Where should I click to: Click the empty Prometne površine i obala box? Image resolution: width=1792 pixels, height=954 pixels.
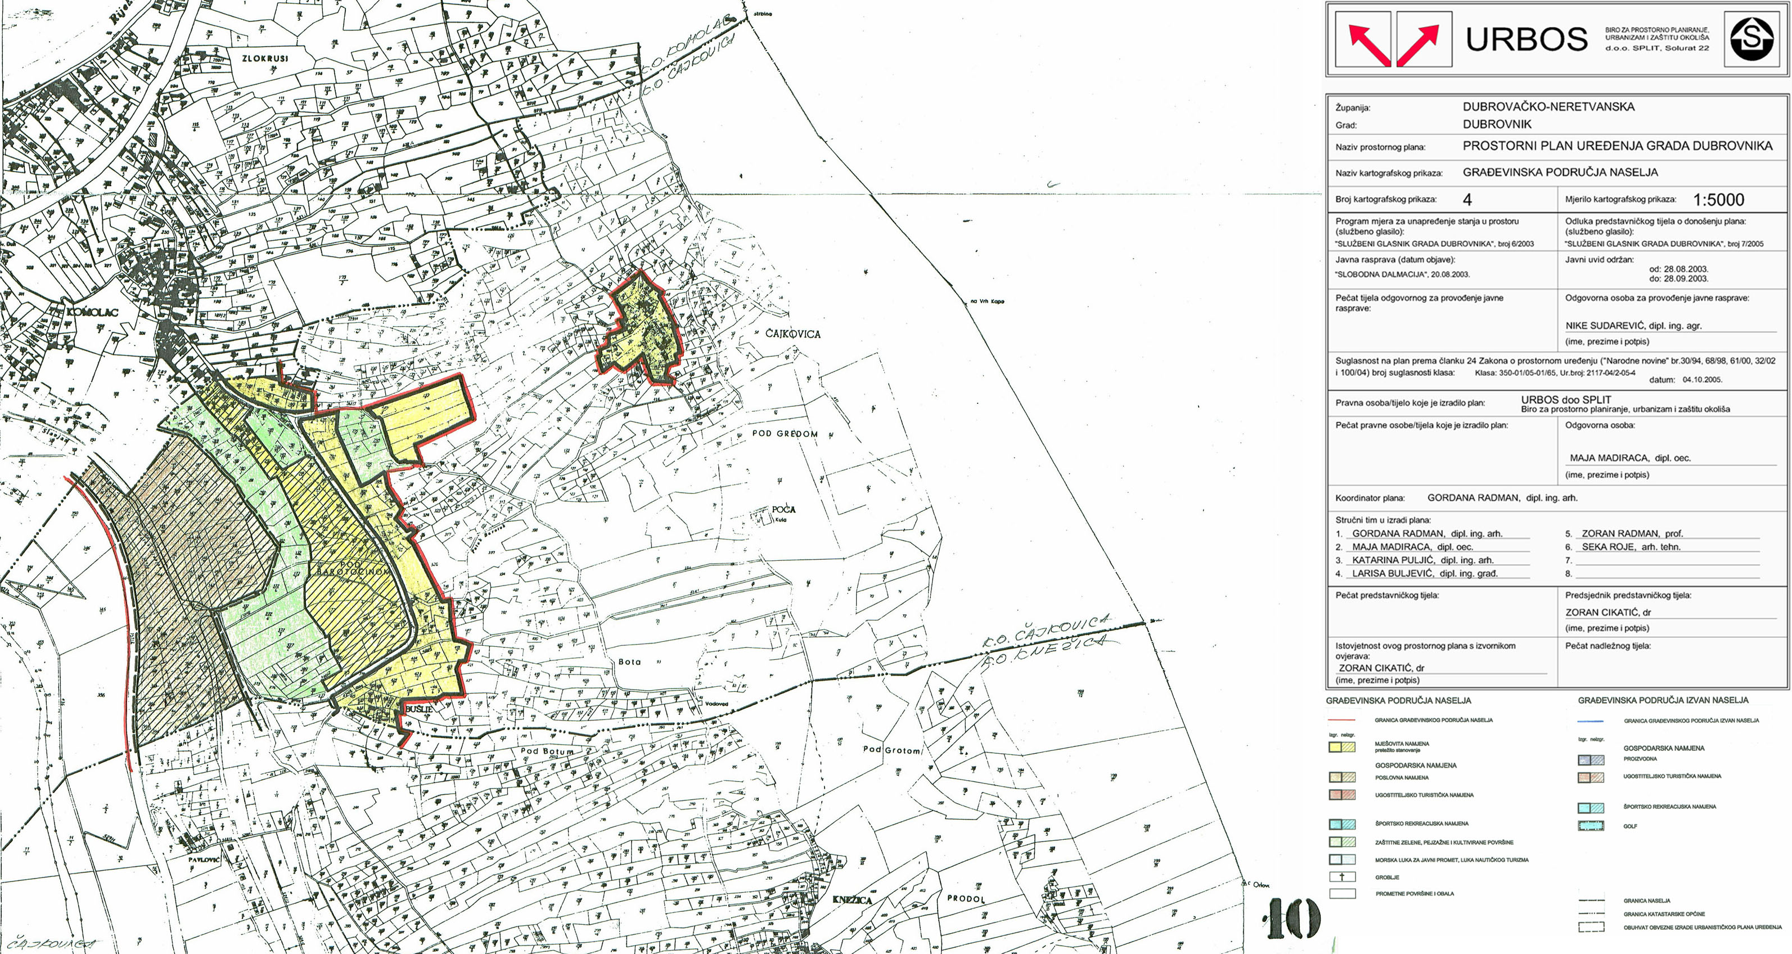(x=1342, y=893)
